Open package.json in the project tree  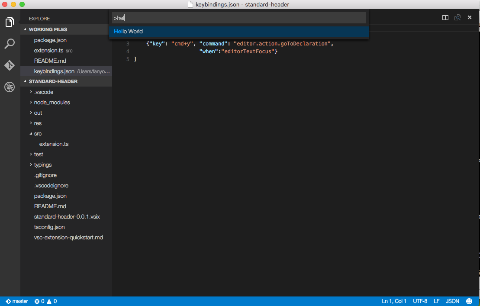(x=66, y=196)
